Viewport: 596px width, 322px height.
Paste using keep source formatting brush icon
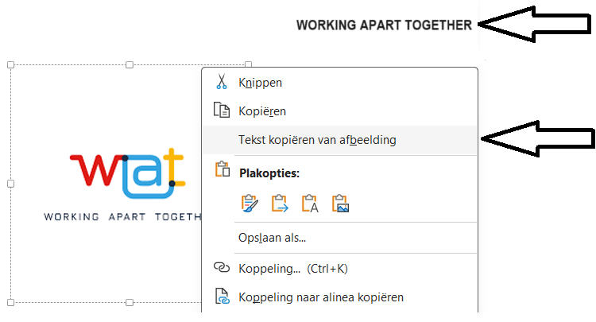pyautogui.click(x=250, y=204)
